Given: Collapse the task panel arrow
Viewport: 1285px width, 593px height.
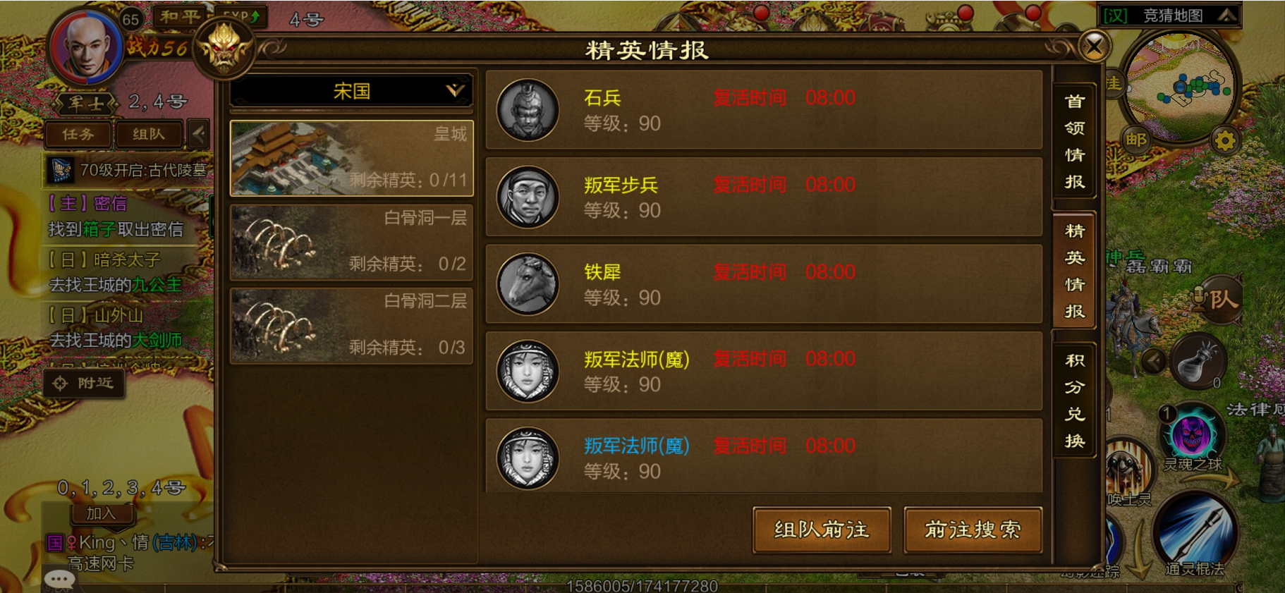Looking at the screenshot, I should pos(199,134).
